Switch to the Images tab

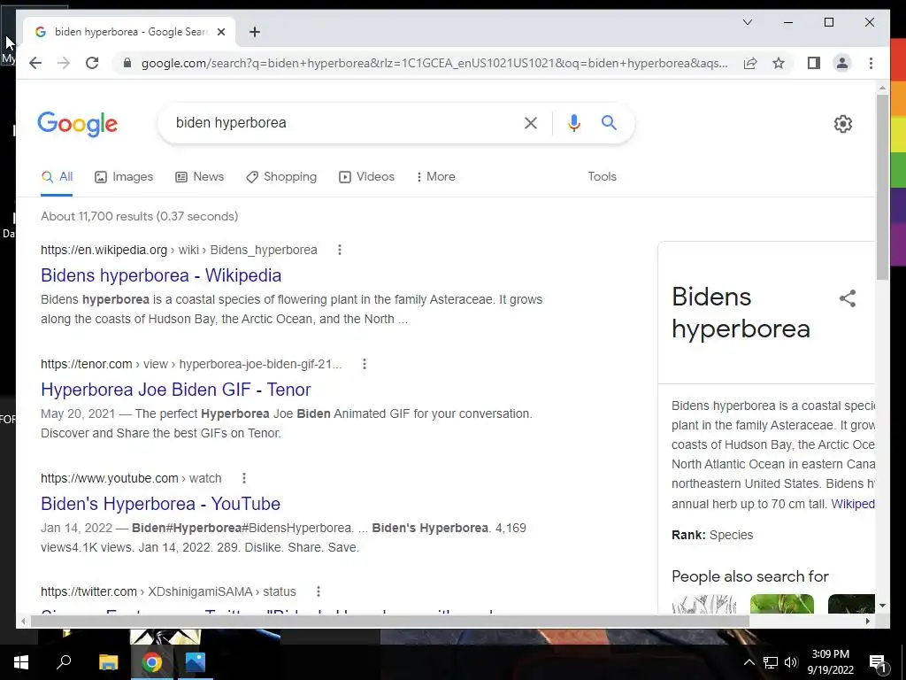(x=124, y=176)
